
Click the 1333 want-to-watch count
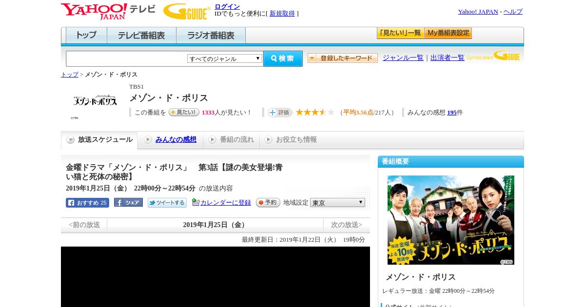point(208,113)
